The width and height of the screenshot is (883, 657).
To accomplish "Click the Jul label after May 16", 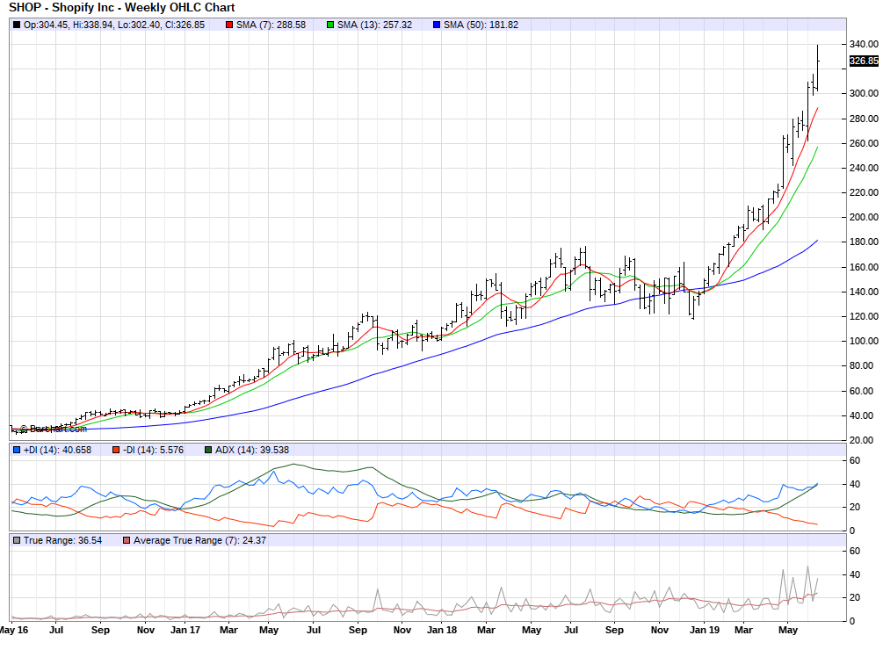I will point(55,630).
